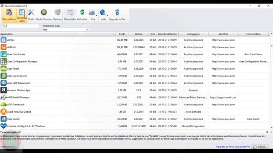Select the Acer Care Center icon
273x153 pixels.
click(x=3, y=54)
